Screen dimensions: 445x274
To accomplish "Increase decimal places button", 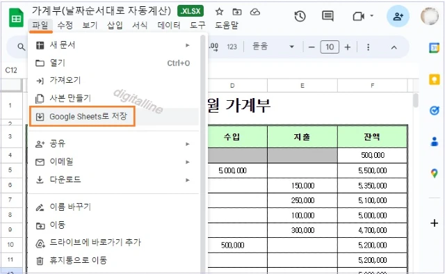I will click(213, 47).
